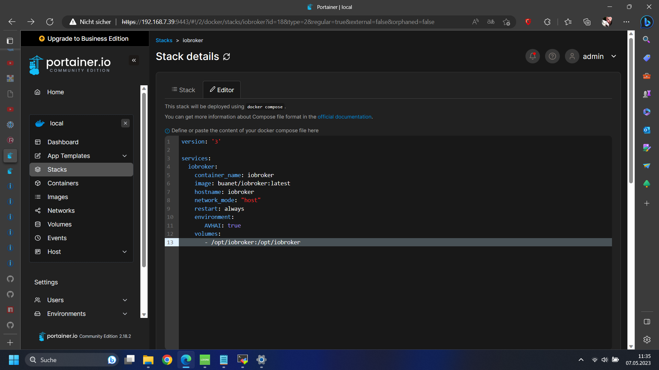
Task: Expand the Host submenu chevron
Action: (x=125, y=252)
